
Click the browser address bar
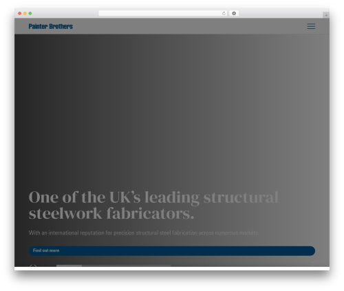click(x=163, y=14)
